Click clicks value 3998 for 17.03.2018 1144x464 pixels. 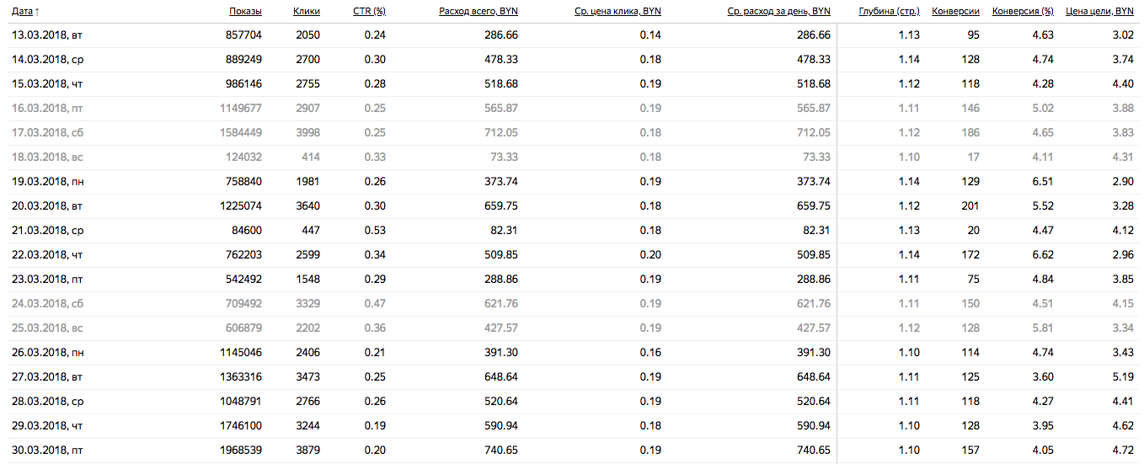point(307,133)
